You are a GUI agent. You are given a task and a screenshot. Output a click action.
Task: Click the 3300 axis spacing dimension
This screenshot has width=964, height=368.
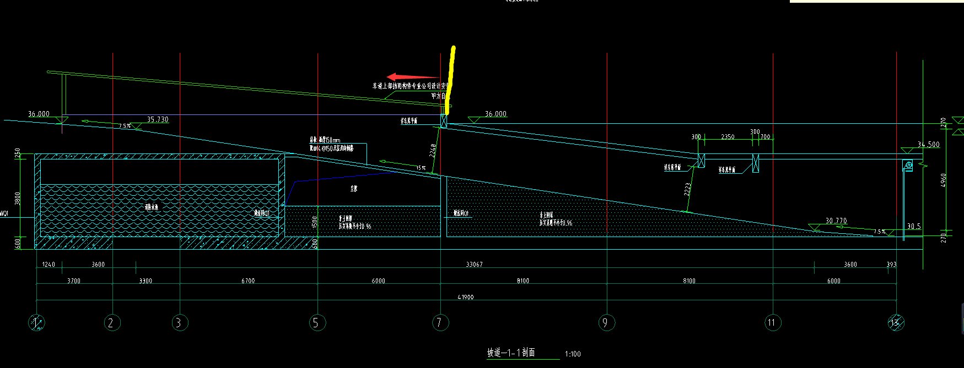tap(146, 281)
